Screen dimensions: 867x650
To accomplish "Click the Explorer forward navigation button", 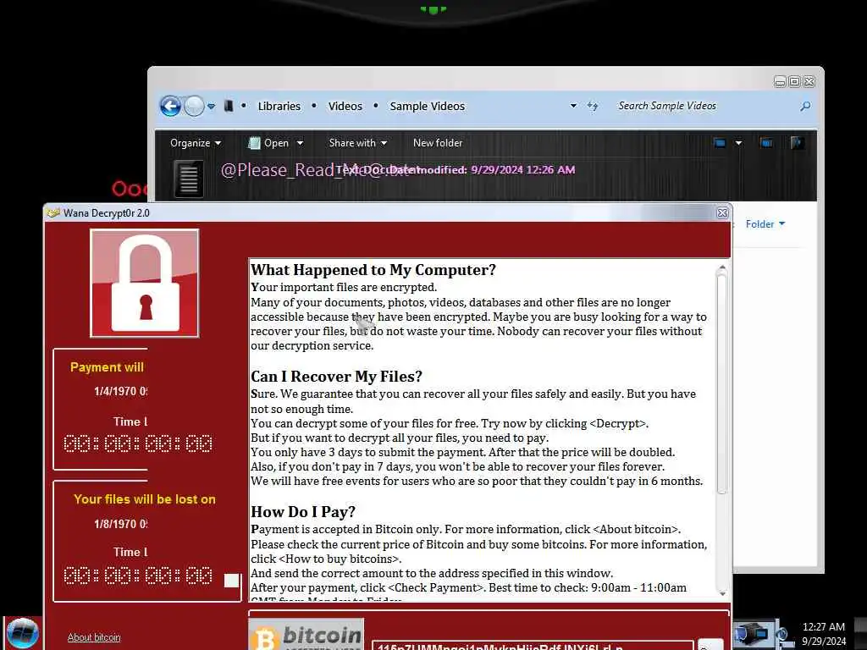I will pyautogui.click(x=194, y=106).
